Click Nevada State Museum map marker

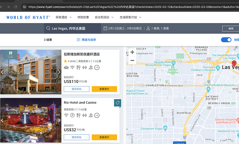pos(173,62)
